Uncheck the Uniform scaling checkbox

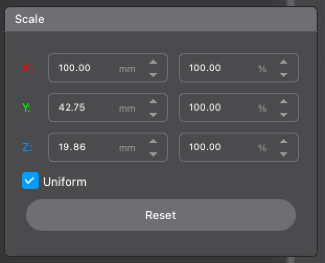click(x=30, y=181)
